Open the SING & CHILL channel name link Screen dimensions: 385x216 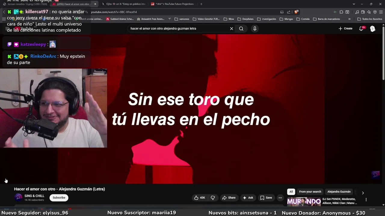(x=34, y=196)
